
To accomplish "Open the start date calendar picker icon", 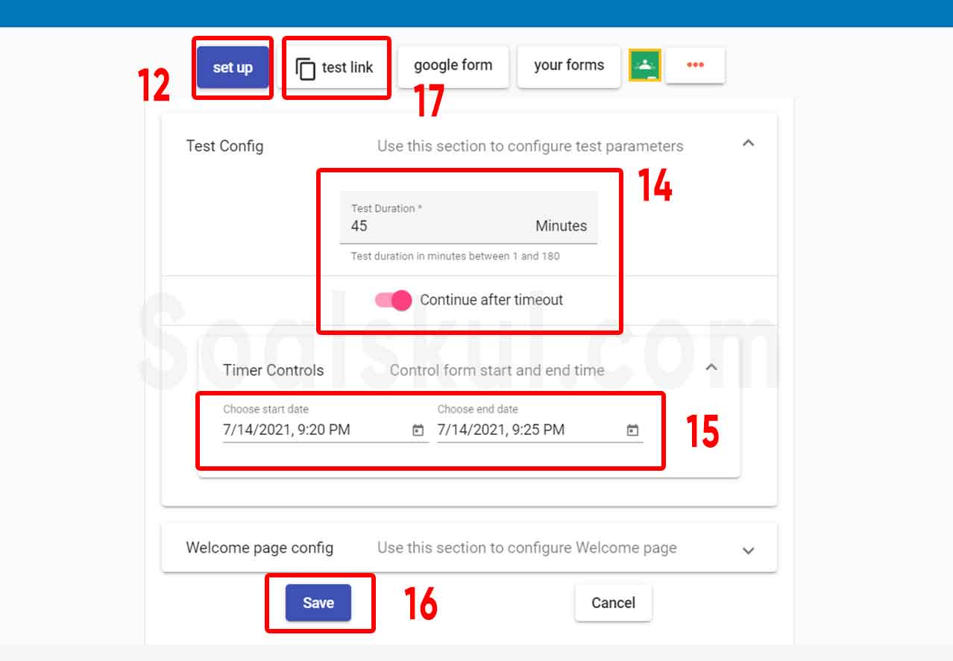I will coord(418,430).
